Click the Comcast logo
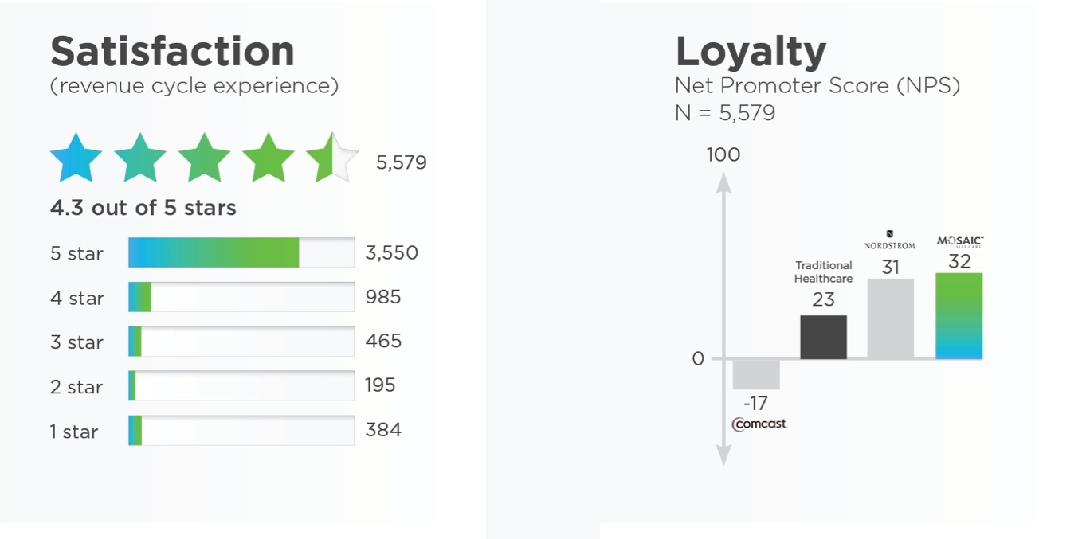Viewport: 1086px width, 539px height. (x=759, y=424)
